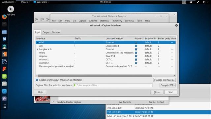Launch the red F Faraday icon

click(x=4, y=69)
